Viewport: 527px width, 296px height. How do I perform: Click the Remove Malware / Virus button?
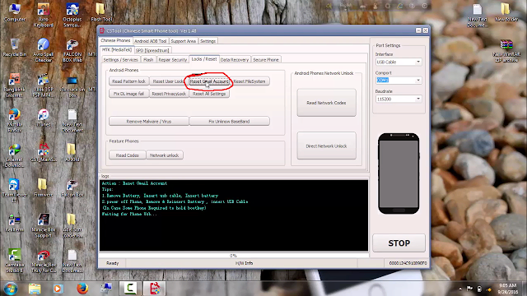point(149,121)
